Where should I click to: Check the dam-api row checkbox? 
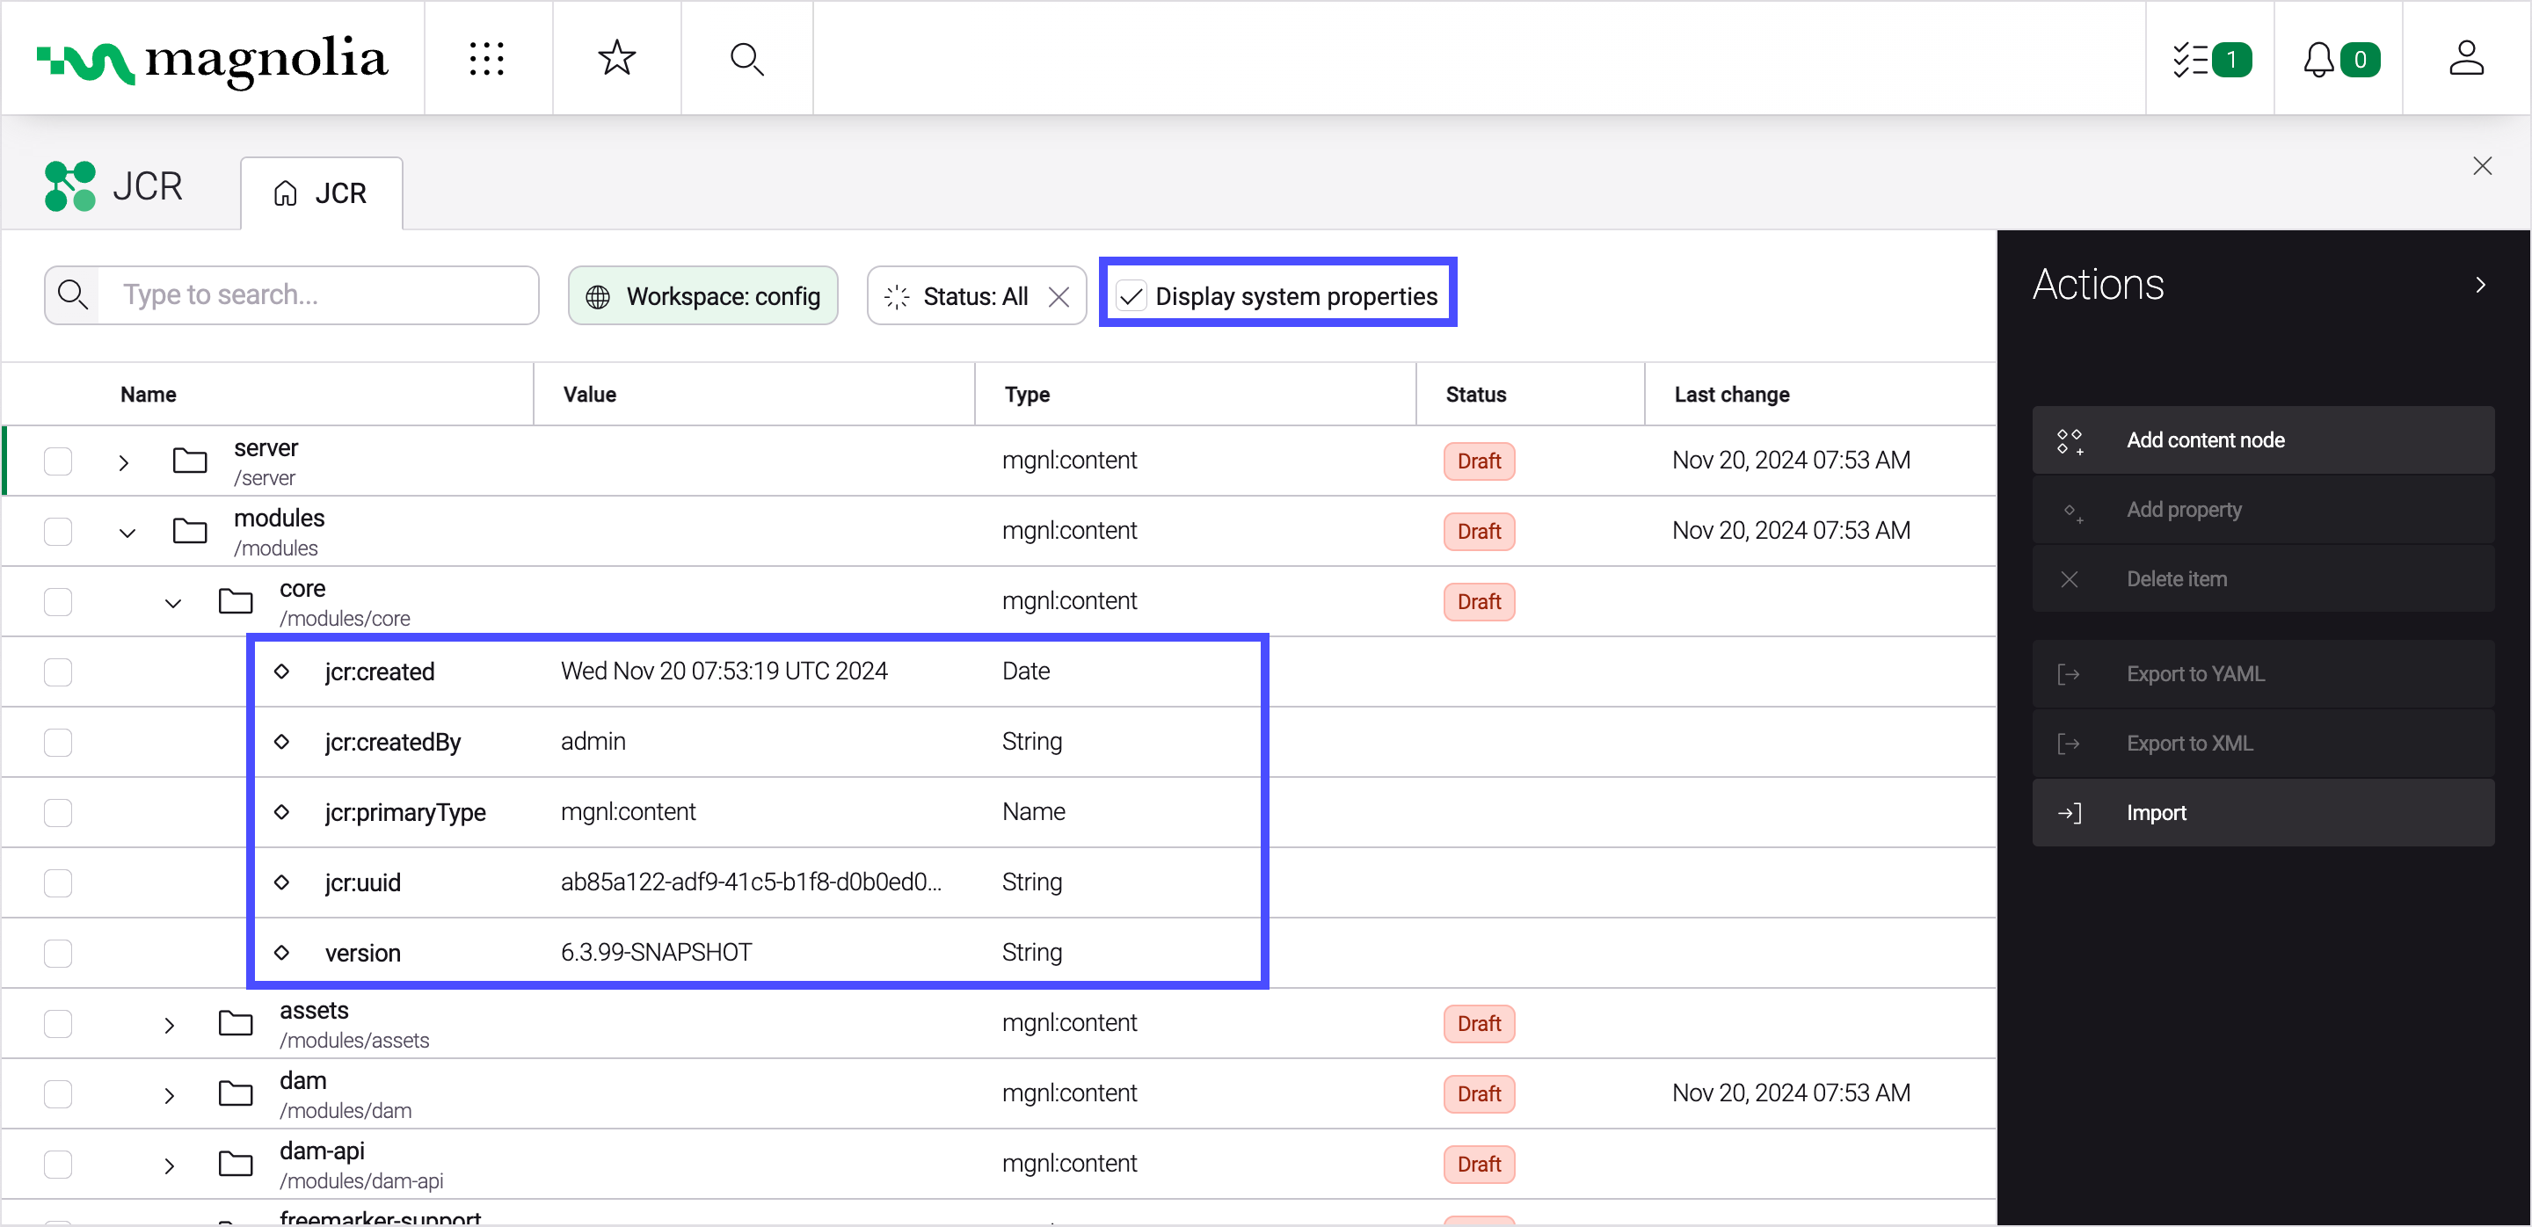[x=58, y=1164]
